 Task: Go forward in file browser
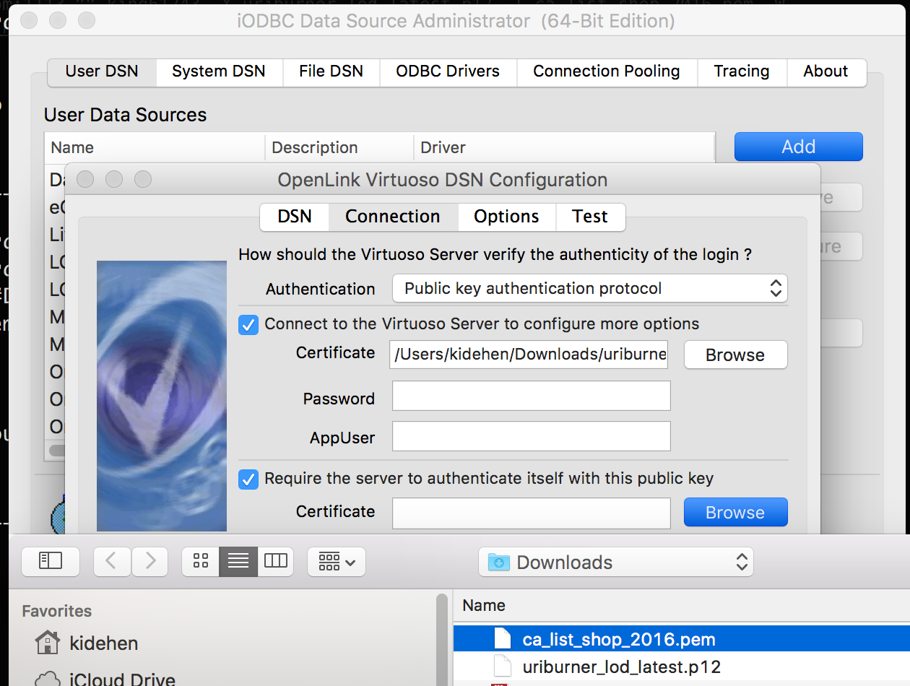(x=149, y=561)
